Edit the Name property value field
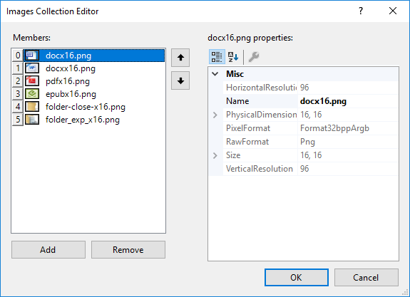This screenshot has width=410, height=297. coord(348,101)
